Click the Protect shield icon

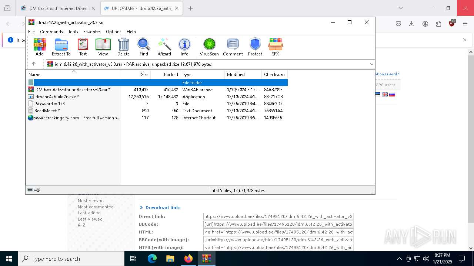point(255,47)
